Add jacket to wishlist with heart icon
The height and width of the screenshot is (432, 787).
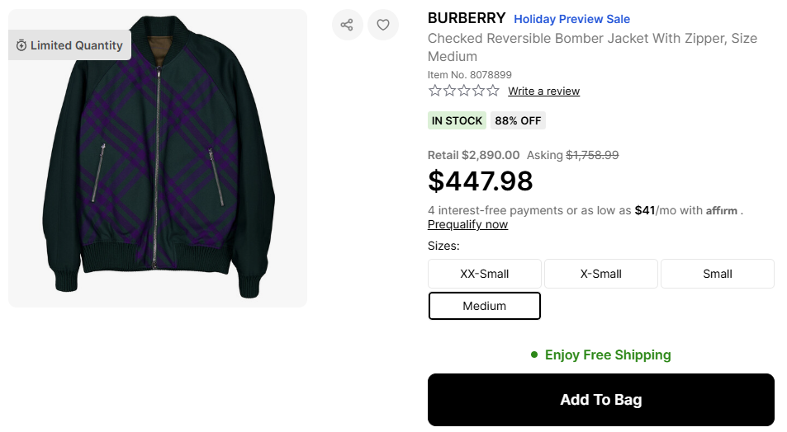pyautogui.click(x=383, y=25)
